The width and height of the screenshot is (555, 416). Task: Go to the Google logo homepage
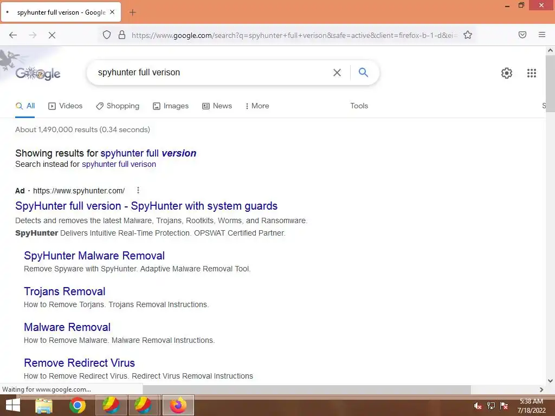tap(38, 73)
